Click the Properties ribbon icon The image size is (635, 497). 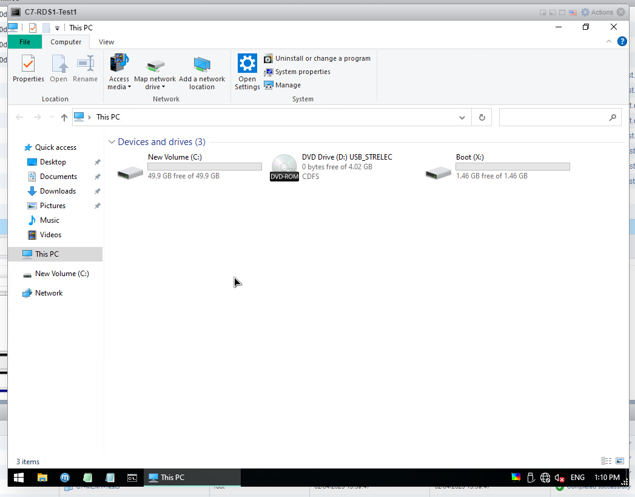pyautogui.click(x=28, y=69)
